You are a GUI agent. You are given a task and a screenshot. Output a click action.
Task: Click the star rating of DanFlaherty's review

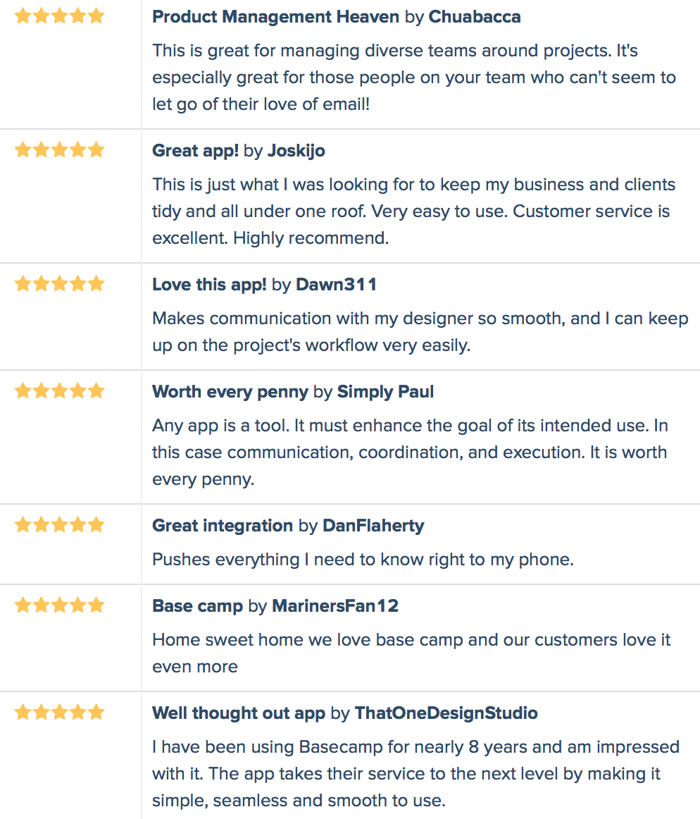point(60,525)
